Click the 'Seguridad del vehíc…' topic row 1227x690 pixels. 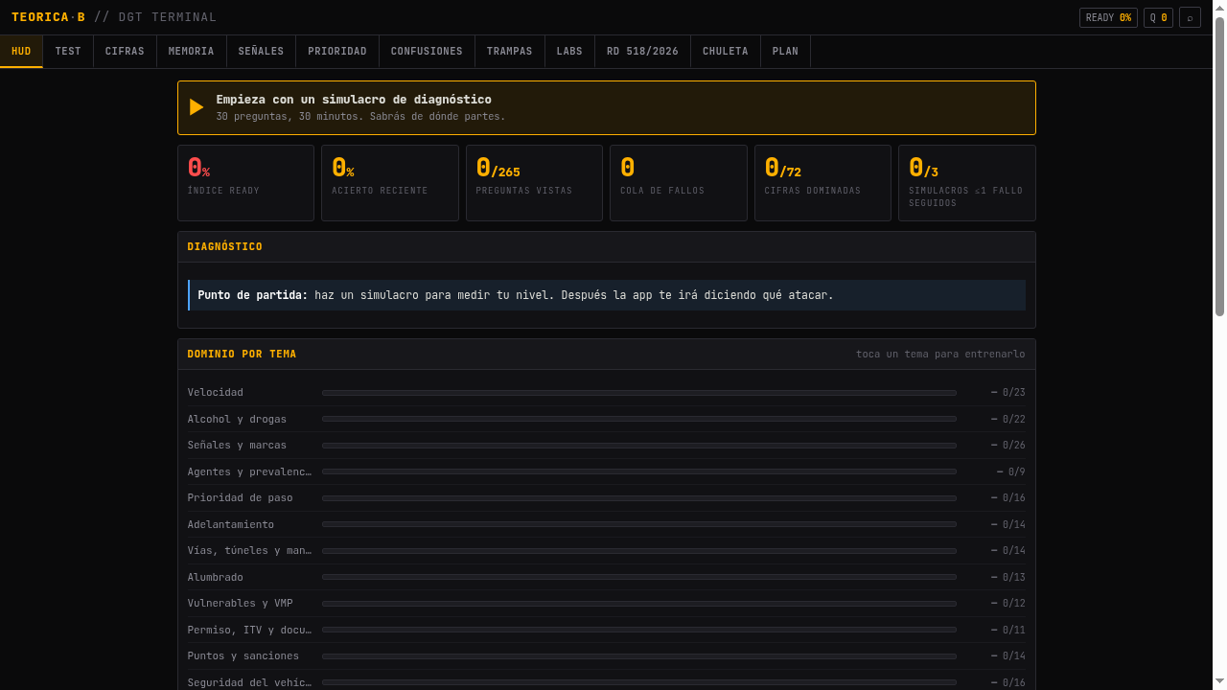[x=607, y=682]
